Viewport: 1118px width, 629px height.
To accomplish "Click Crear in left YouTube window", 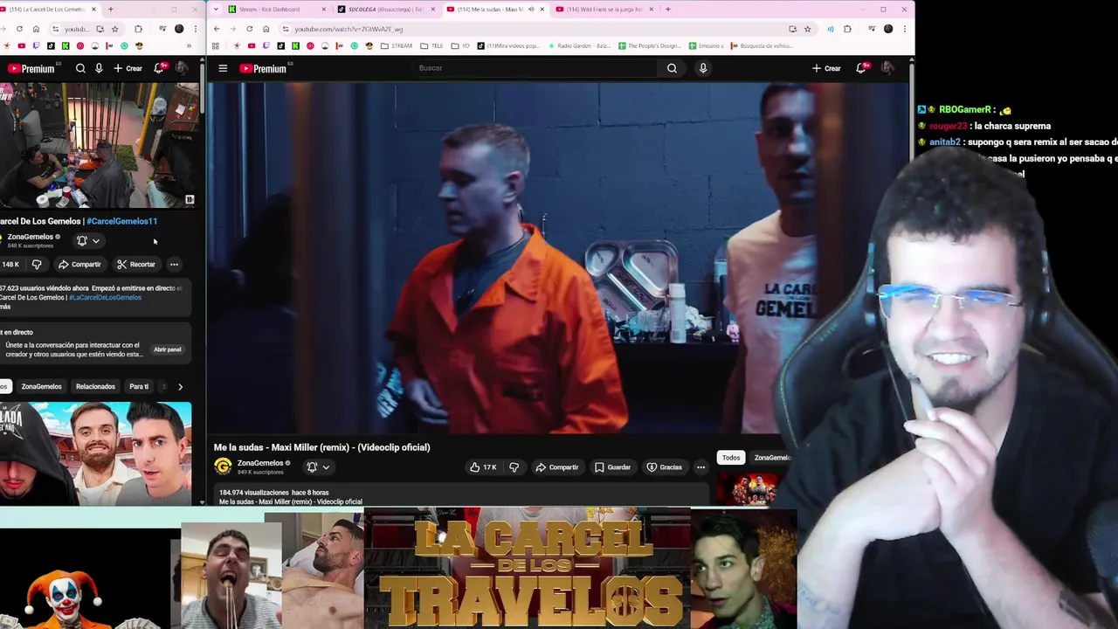I will pyautogui.click(x=128, y=68).
